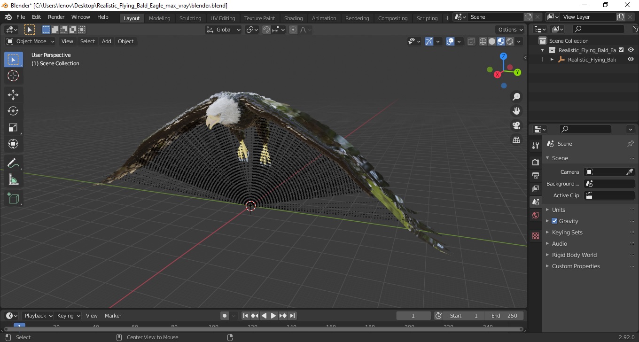Select the Measure tool

(x=13, y=179)
